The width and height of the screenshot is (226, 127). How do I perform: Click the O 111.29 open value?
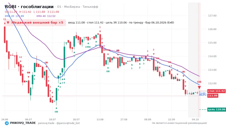point(11,12)
